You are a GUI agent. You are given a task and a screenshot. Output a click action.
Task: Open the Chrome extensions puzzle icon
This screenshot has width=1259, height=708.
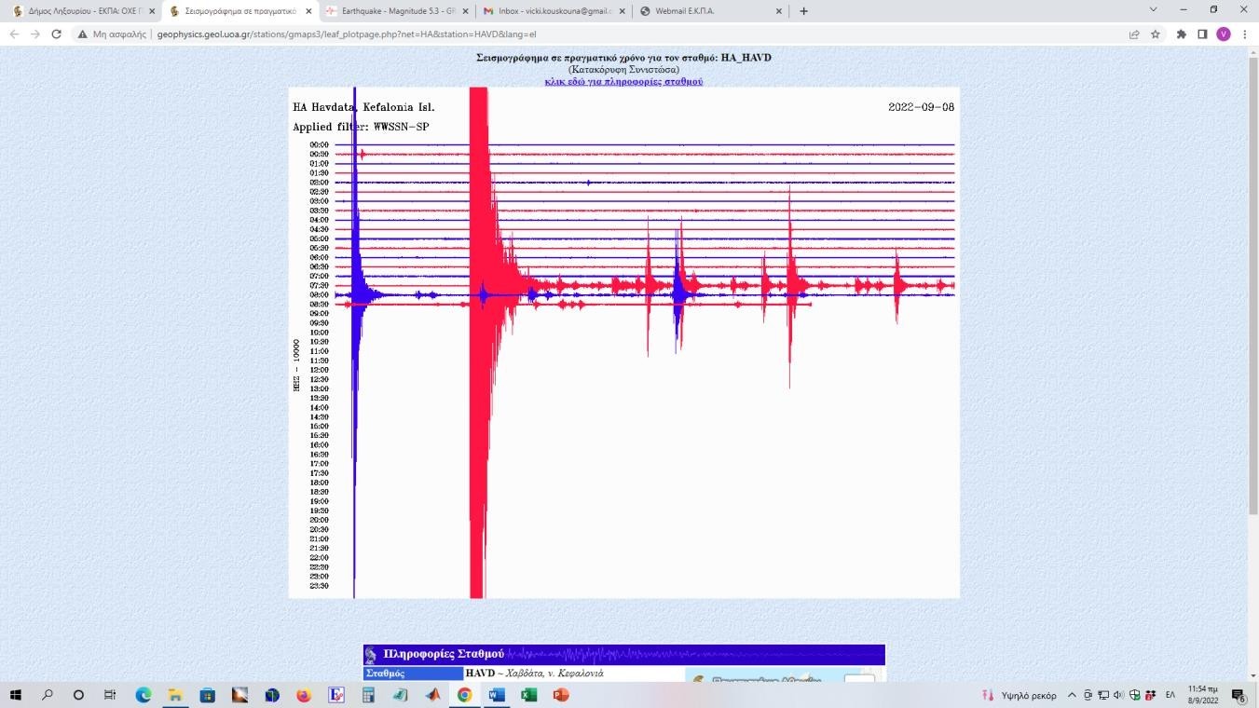(x=1182, y=34)
